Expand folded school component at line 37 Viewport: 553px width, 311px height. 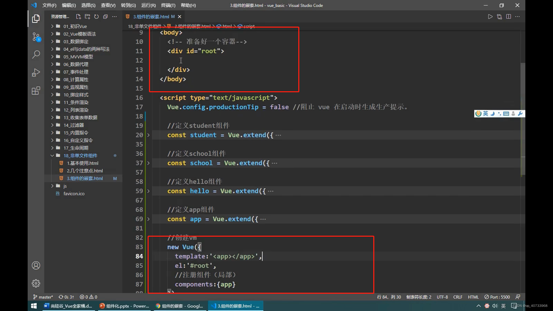[149, 163]
